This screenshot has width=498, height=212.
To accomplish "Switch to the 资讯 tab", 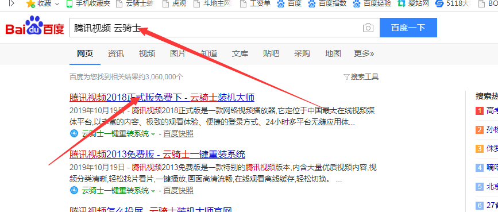I will click(116, 53).
